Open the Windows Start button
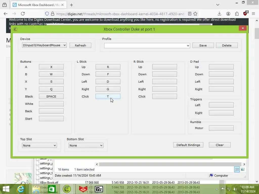Viewport: 259px width, 194px height. point(6,189)
